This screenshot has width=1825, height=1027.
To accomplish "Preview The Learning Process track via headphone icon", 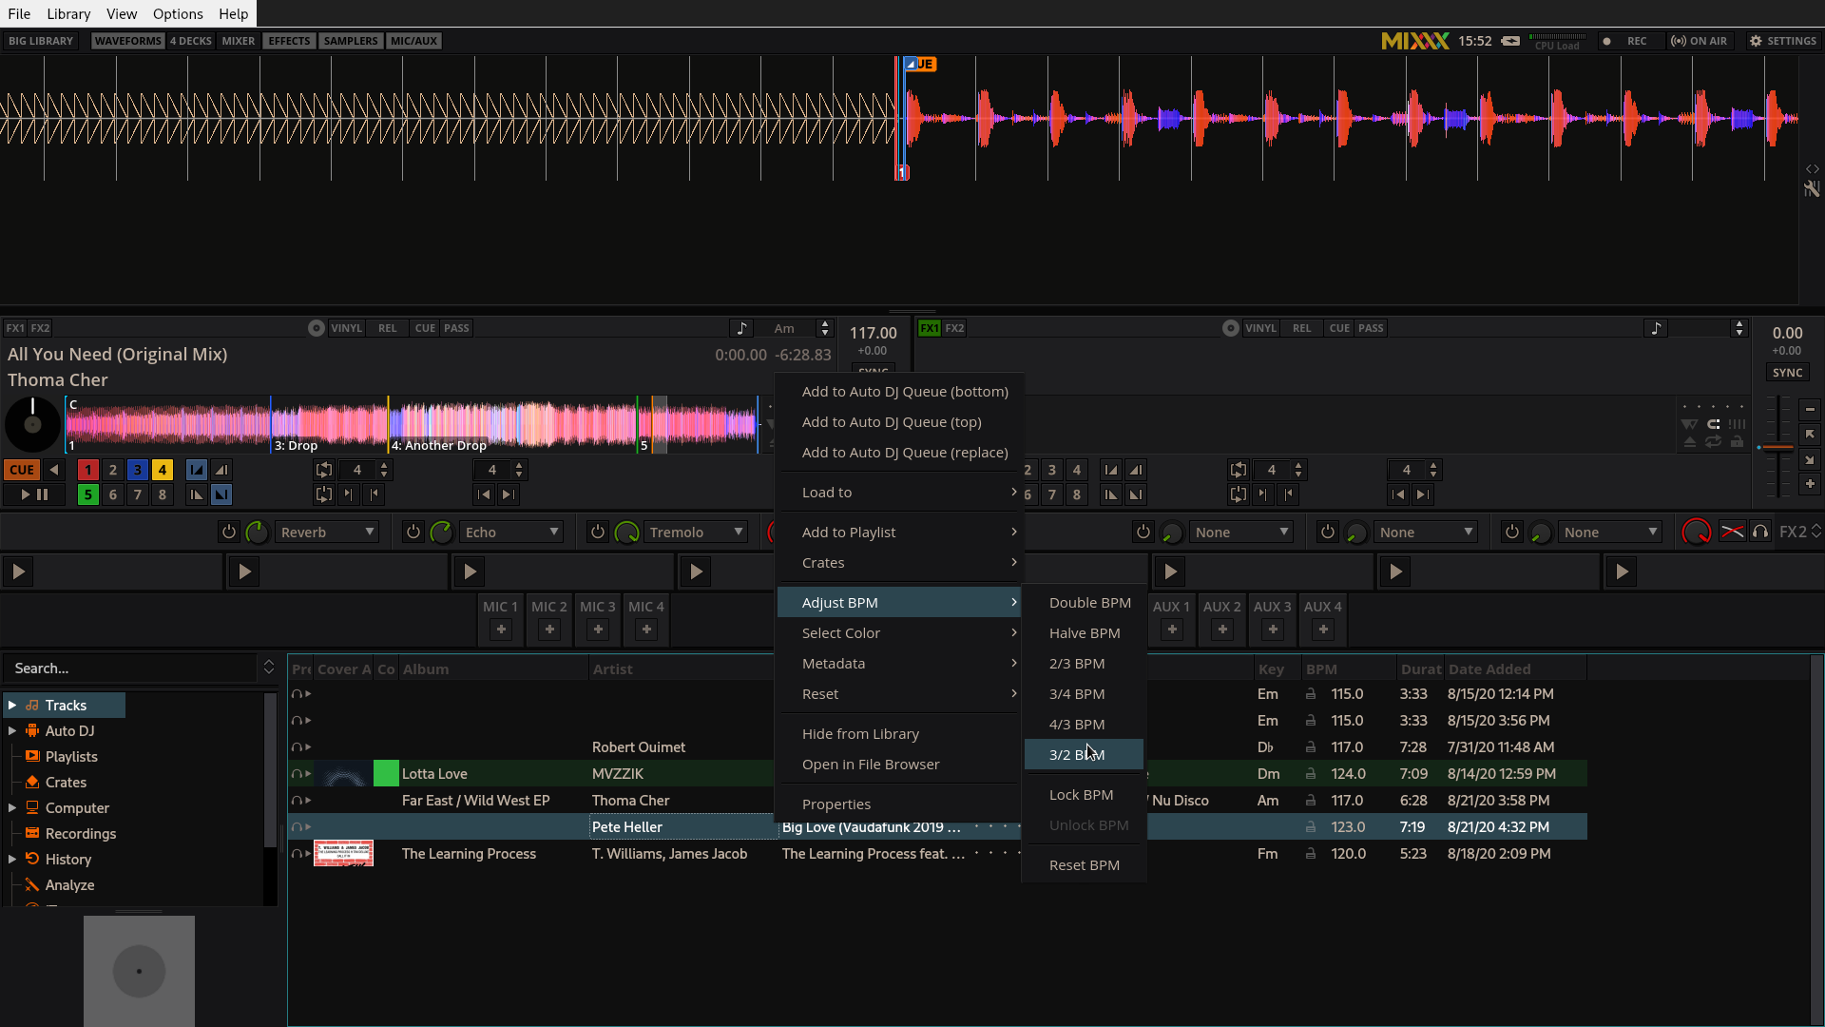I will point(297,854).
